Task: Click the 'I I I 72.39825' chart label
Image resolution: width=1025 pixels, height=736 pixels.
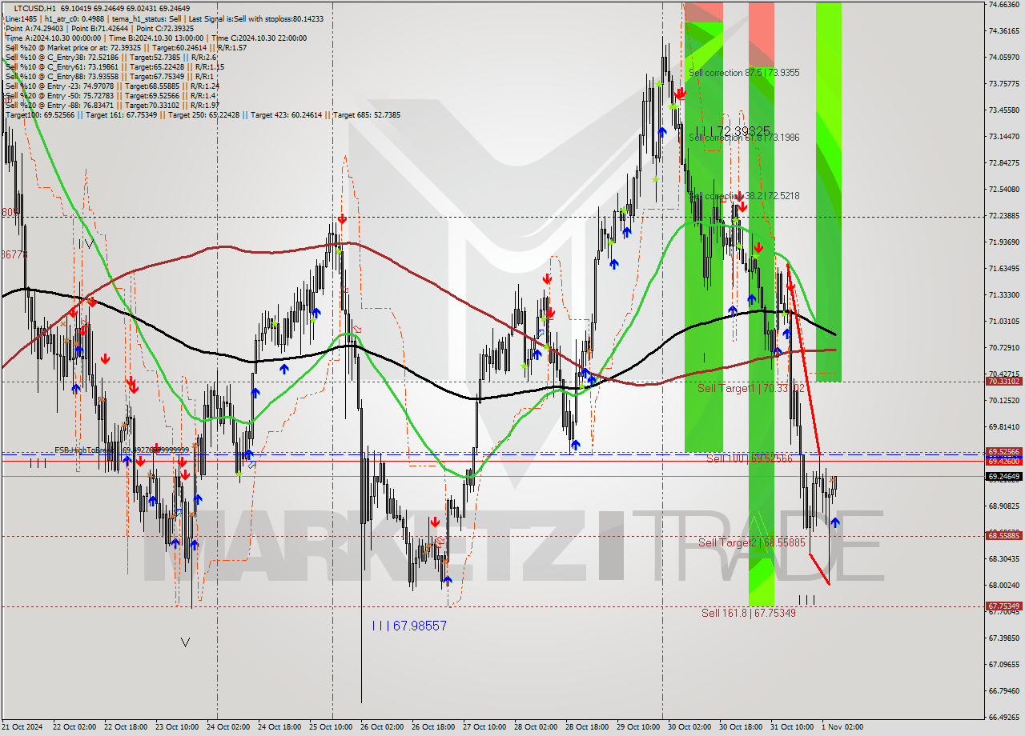Action: point(733,130)
